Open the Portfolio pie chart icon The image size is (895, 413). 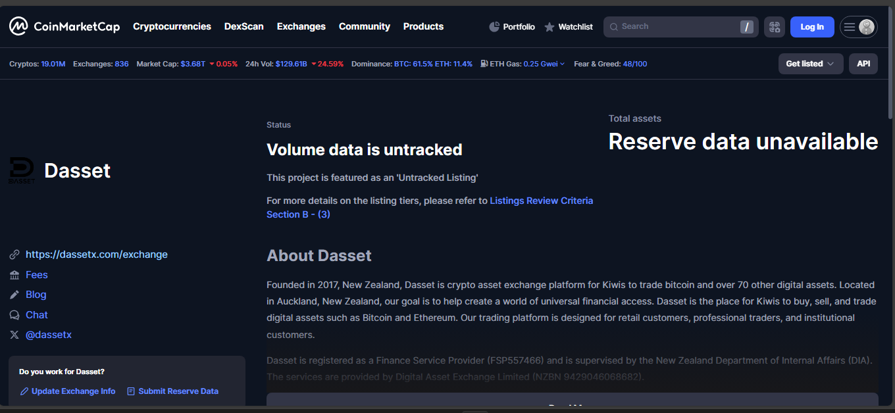[495, 27]
